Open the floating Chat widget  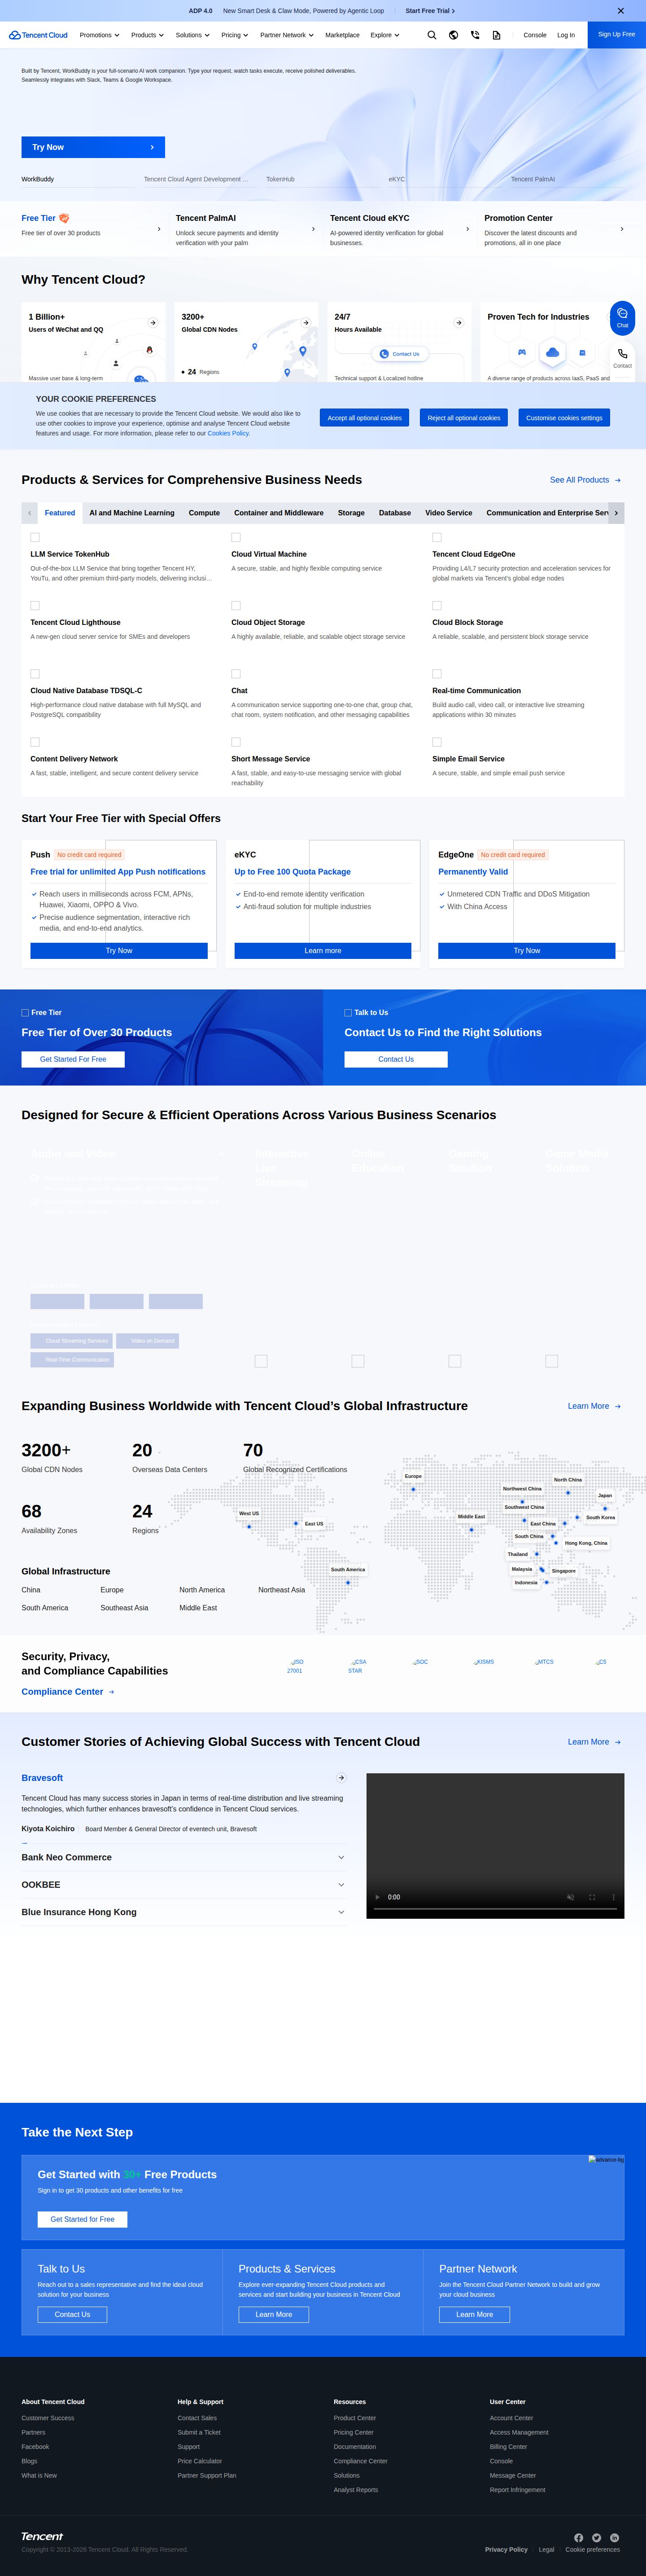tap(622, 317)
